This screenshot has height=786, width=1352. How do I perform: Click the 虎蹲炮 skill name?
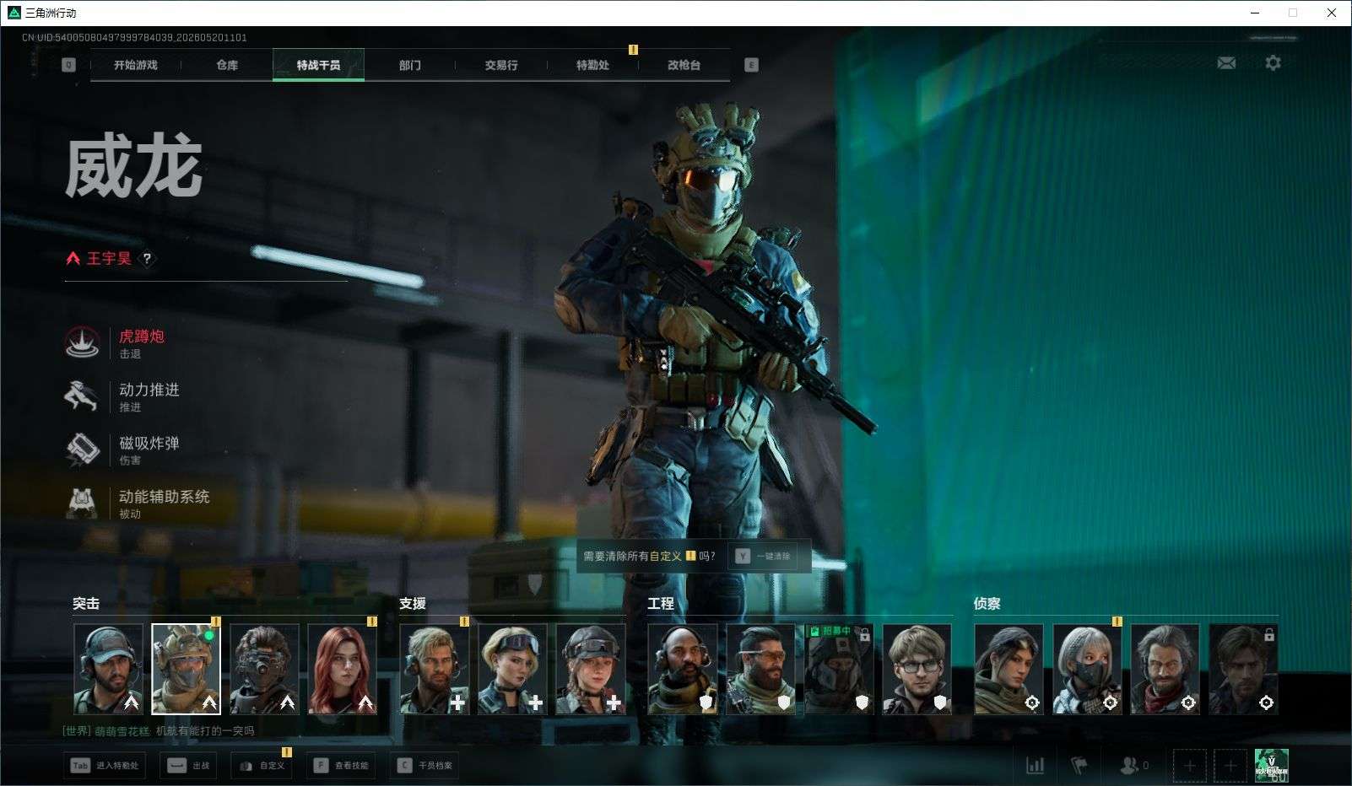pyautogui.click(x=142, y=336)
